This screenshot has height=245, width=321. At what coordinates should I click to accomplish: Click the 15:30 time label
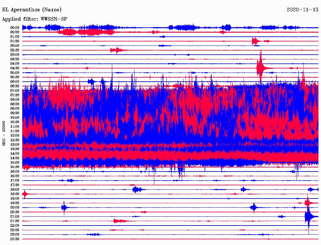coord(15,167)
